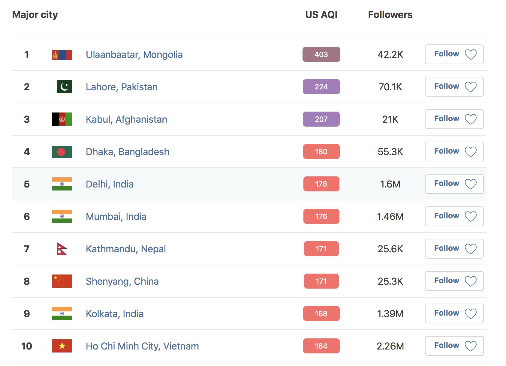Click the US AQI column header
The image size is (506, 366).
[321, 15]
